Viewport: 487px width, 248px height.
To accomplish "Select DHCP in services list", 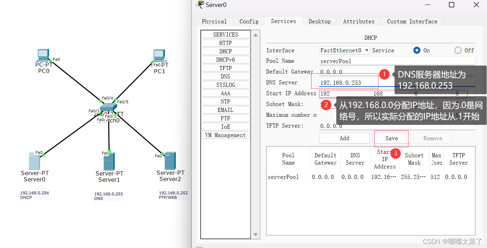I will (x=226, y=51).
